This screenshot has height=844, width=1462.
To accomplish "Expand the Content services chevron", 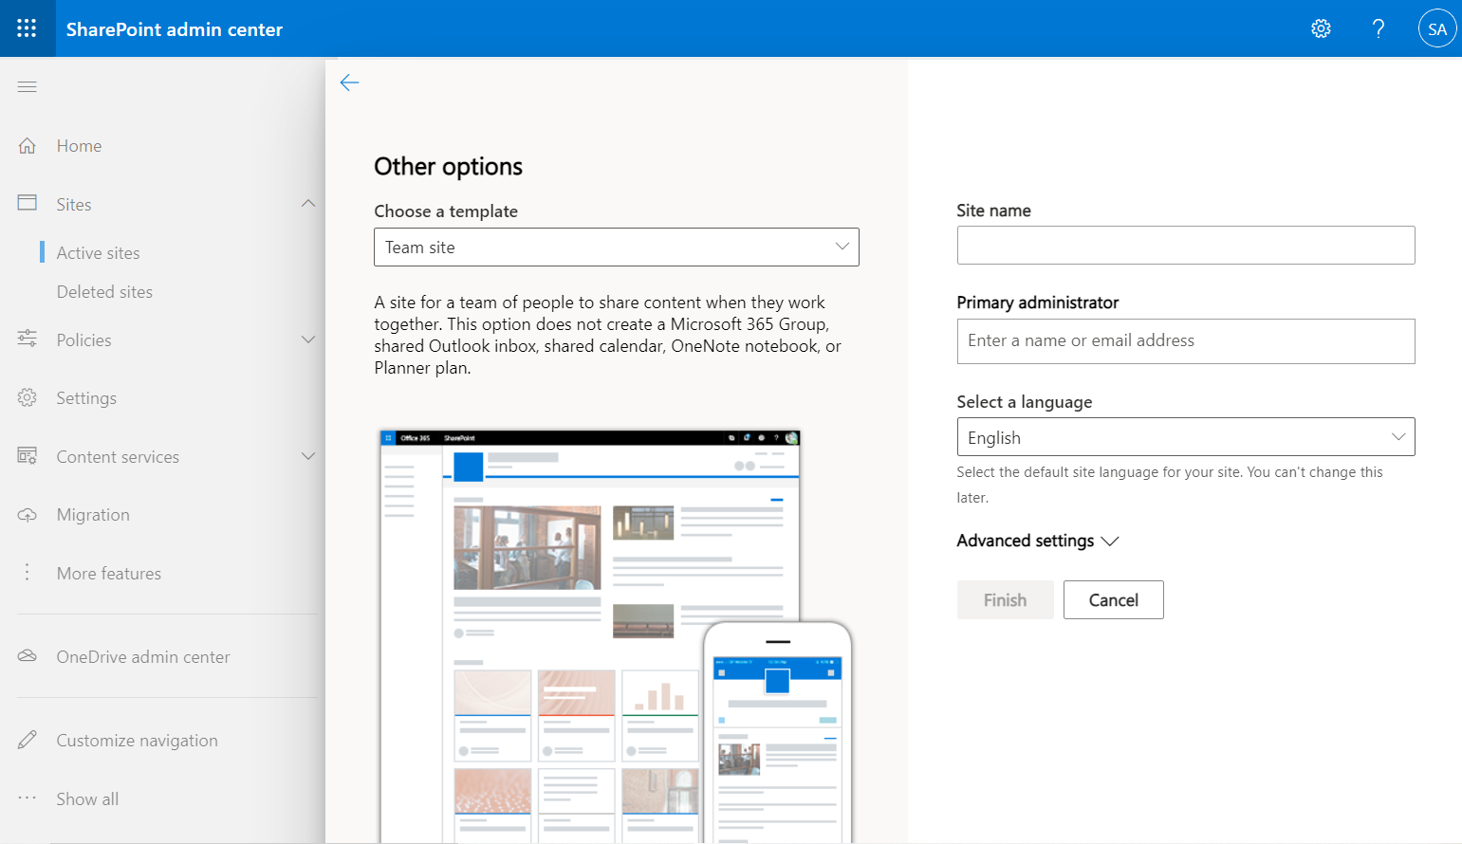I will (308, 456).
